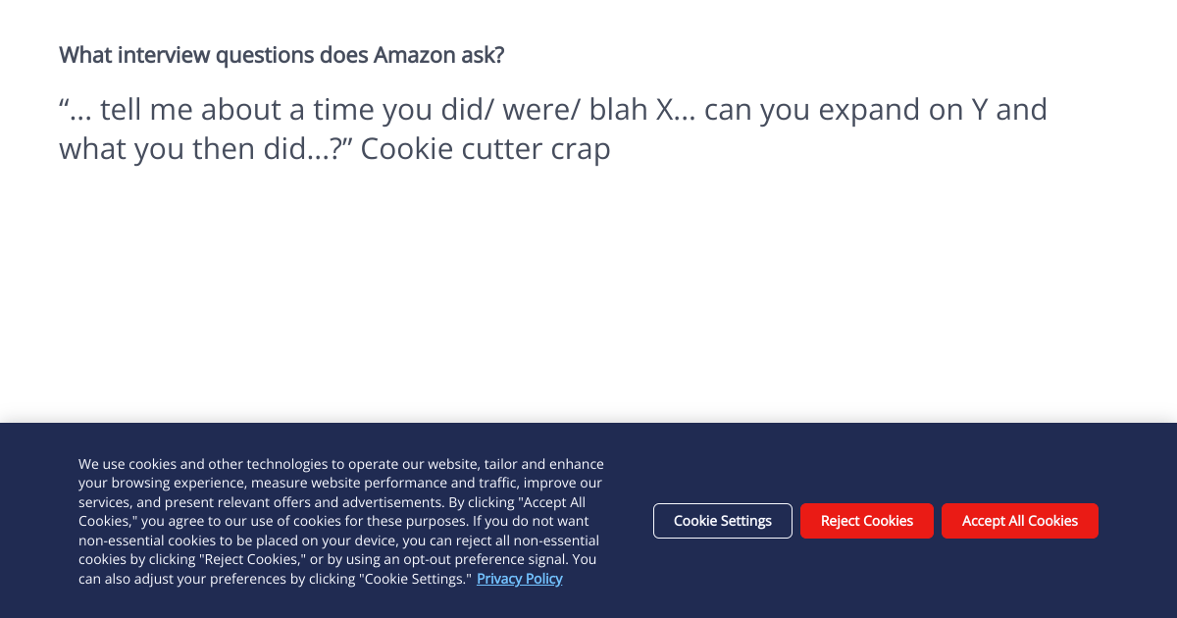This screenshot has width=1177, height=618.
Task: Follow the underlined Privacy Policy hyperlink
Action: [519, 578]
